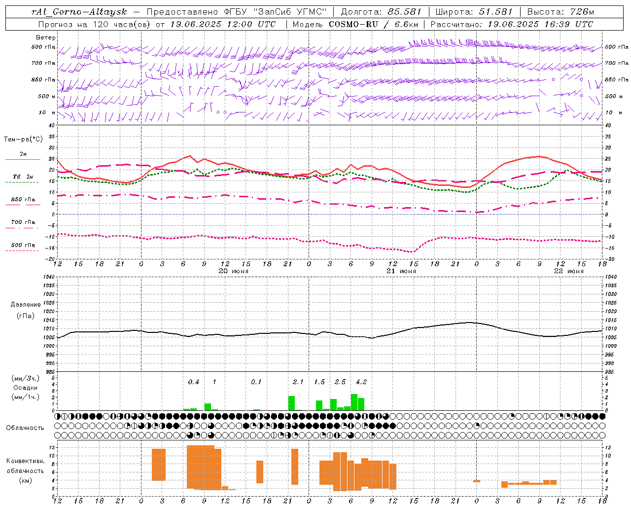Click the -20 label on right temperature axis
Viewport: 631px width, 505px height.
click(x=610, y=259)
